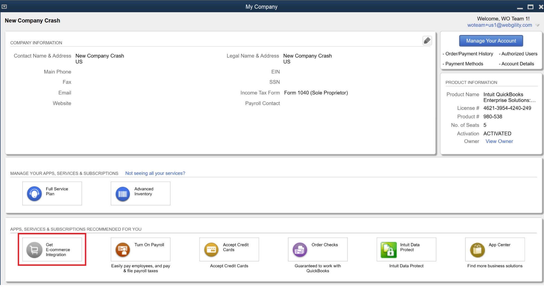544x289 pixels.
Task: Click Find more business solutions caption
Action: (x=495, y=266)
